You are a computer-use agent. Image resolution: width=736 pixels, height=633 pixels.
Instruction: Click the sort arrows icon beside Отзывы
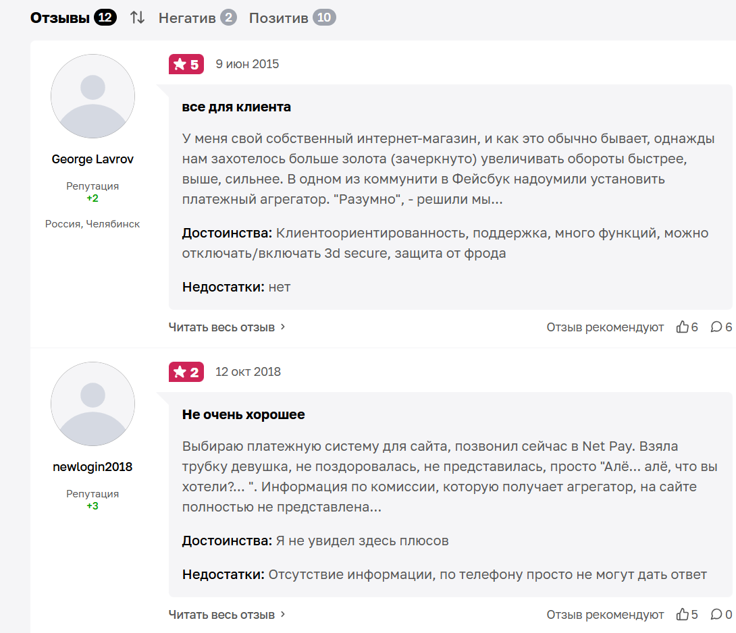tap(138, 18)
